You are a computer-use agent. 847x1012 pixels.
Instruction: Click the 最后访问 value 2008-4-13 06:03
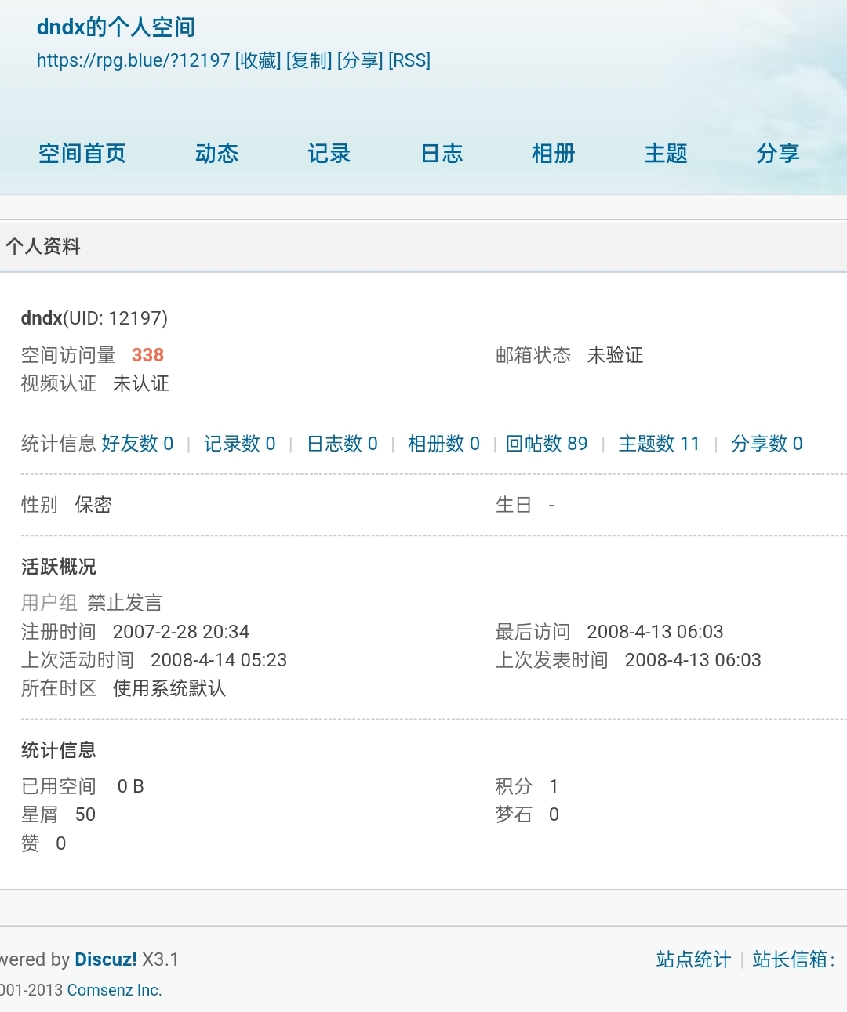point(655,632)
